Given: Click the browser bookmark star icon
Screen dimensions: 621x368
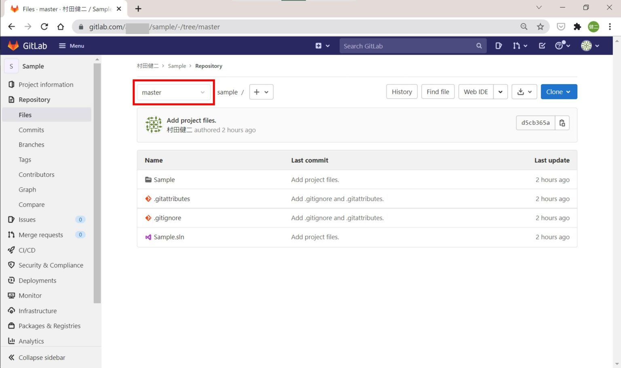Looking at the screenshot, I should coord(541,27).
